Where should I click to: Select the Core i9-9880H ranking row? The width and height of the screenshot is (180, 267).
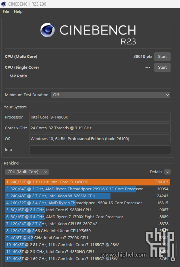coord(88,210)
